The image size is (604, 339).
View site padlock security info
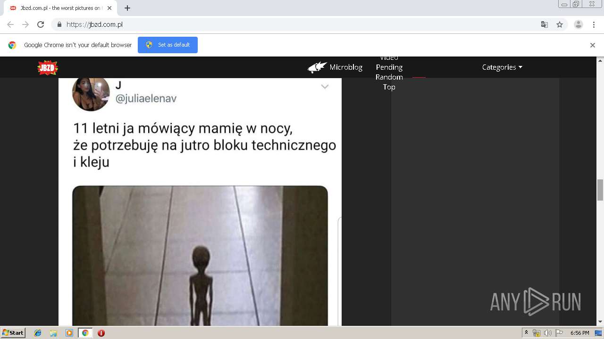pos(59,24)
